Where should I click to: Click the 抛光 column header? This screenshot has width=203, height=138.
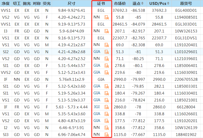(27, 4)
